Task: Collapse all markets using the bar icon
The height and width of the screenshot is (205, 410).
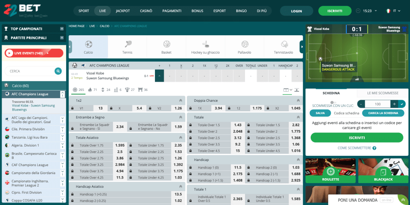Action: tap(297, 90)
